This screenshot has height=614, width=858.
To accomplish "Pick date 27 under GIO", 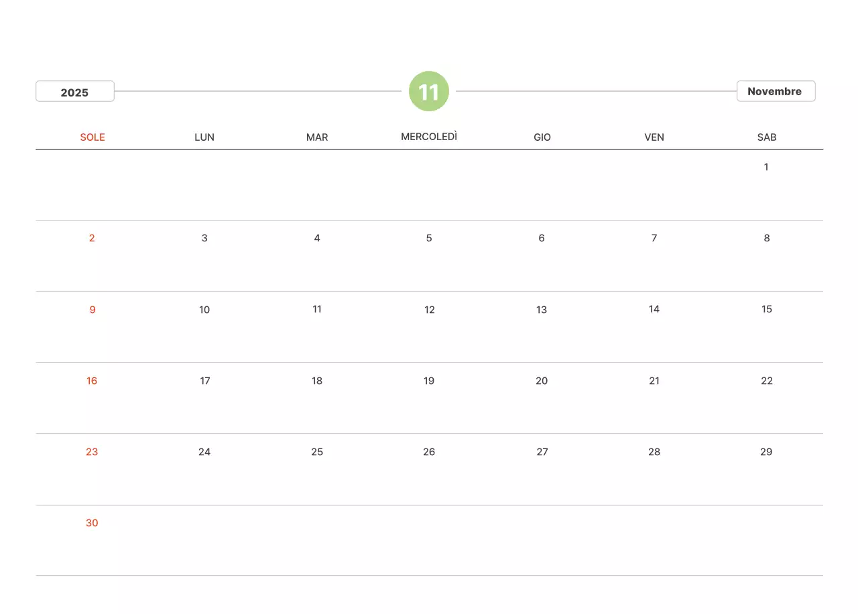I will point(542,452).
